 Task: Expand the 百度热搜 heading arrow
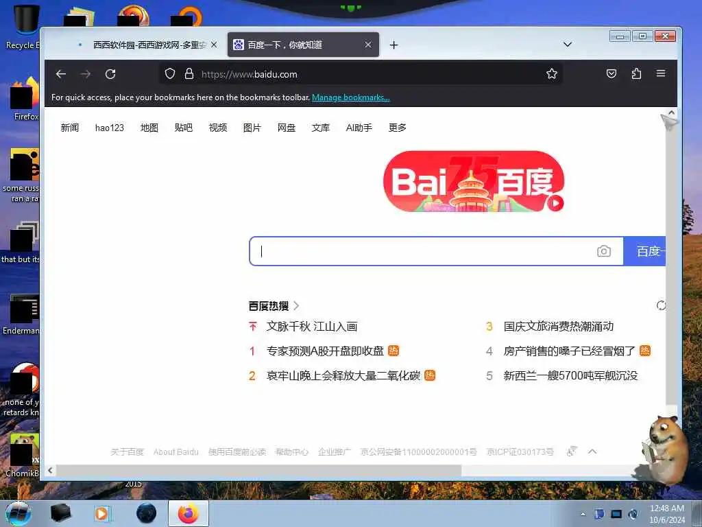tap(296, 305)
